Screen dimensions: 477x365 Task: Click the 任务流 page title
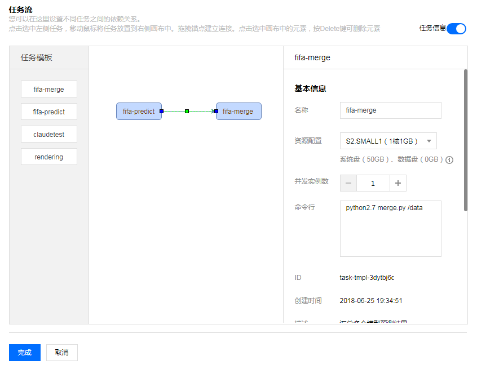pos(21,10)
